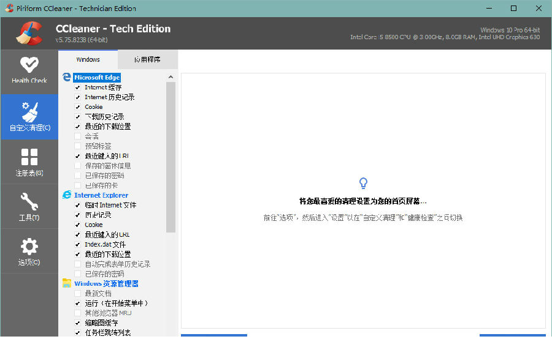Click the v5.75.8238 (64-bit) version text

coord(82,40)
